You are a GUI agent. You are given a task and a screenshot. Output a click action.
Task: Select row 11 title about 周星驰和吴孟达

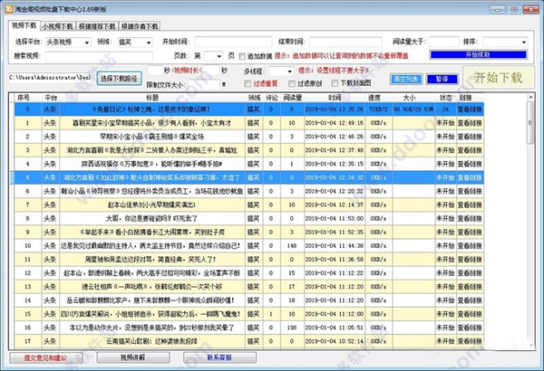(x=151, y=260)
